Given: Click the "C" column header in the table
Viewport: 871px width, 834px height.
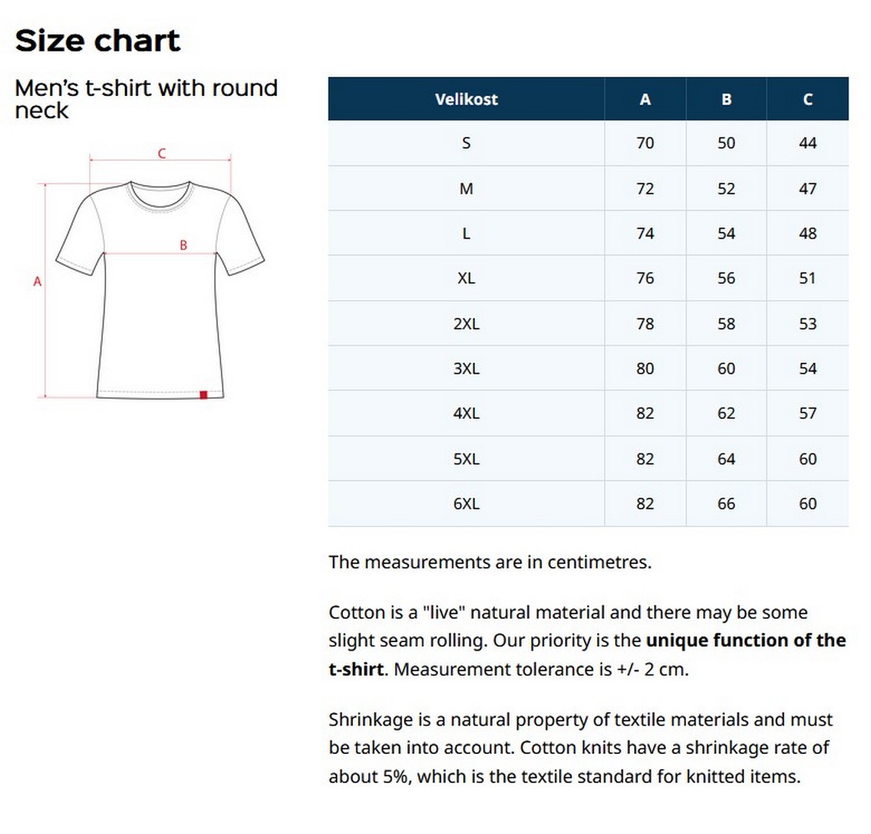Looking at the screenshot, I should [x=808, y=99].
